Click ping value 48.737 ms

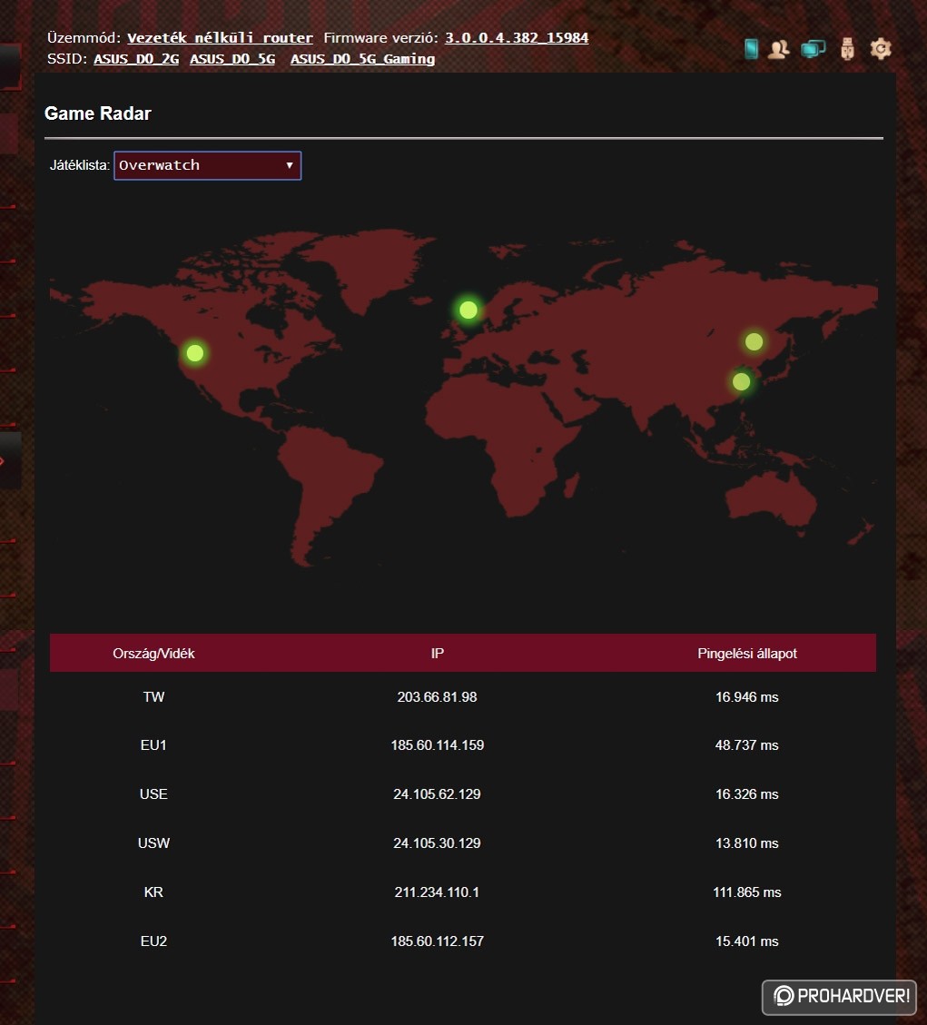[747, 745]
